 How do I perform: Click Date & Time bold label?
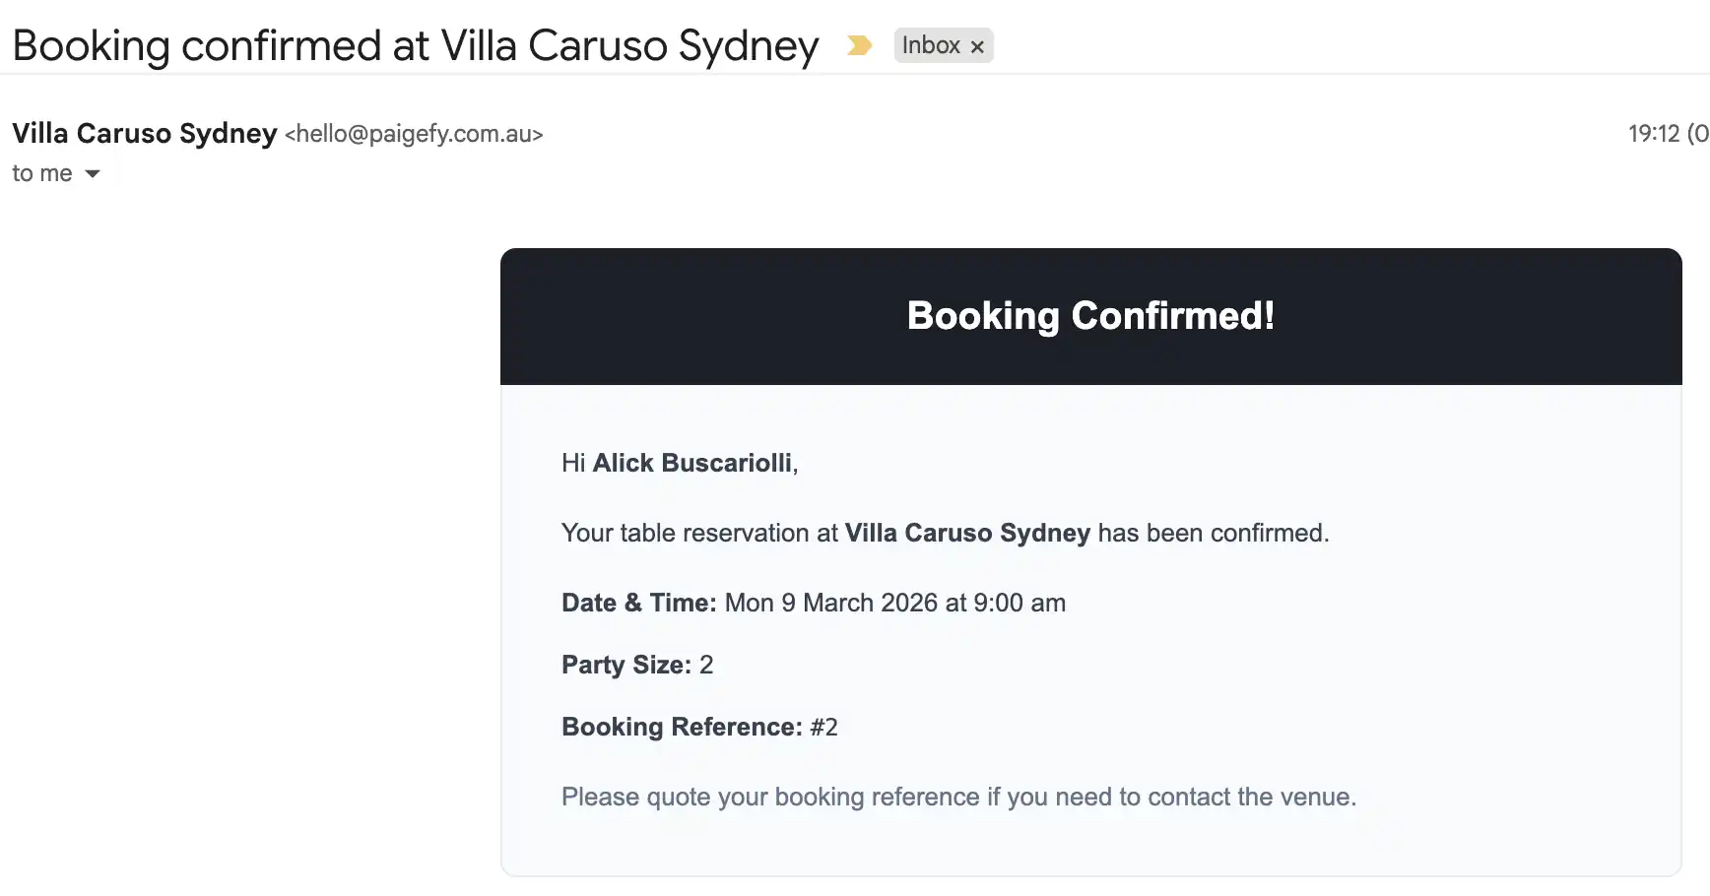(637, 603)
